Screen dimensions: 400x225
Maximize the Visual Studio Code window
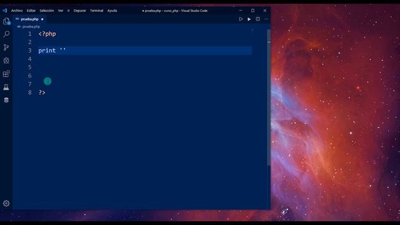(252, 11)
